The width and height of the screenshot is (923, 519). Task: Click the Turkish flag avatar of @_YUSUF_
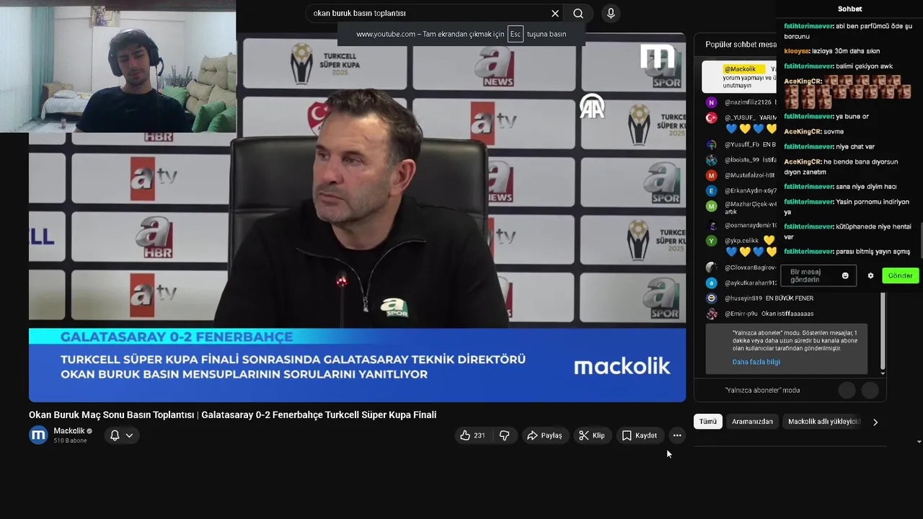pyautogui.click(x=711, y=117)
